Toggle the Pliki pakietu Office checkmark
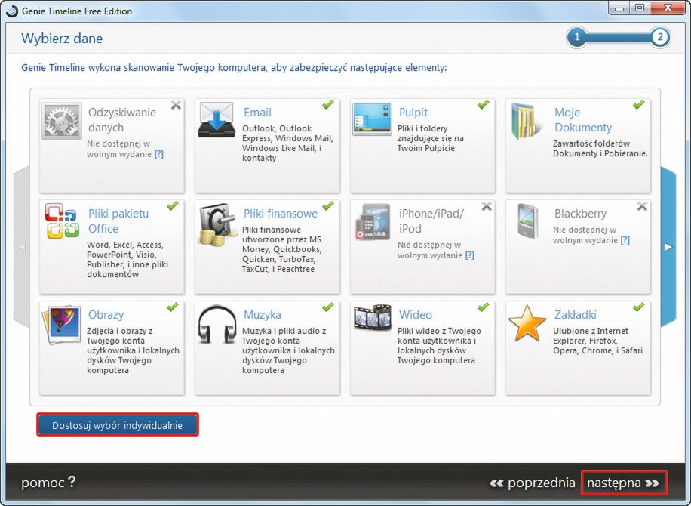This screenshot has height=506, width=691. click(x=172, y=205)
